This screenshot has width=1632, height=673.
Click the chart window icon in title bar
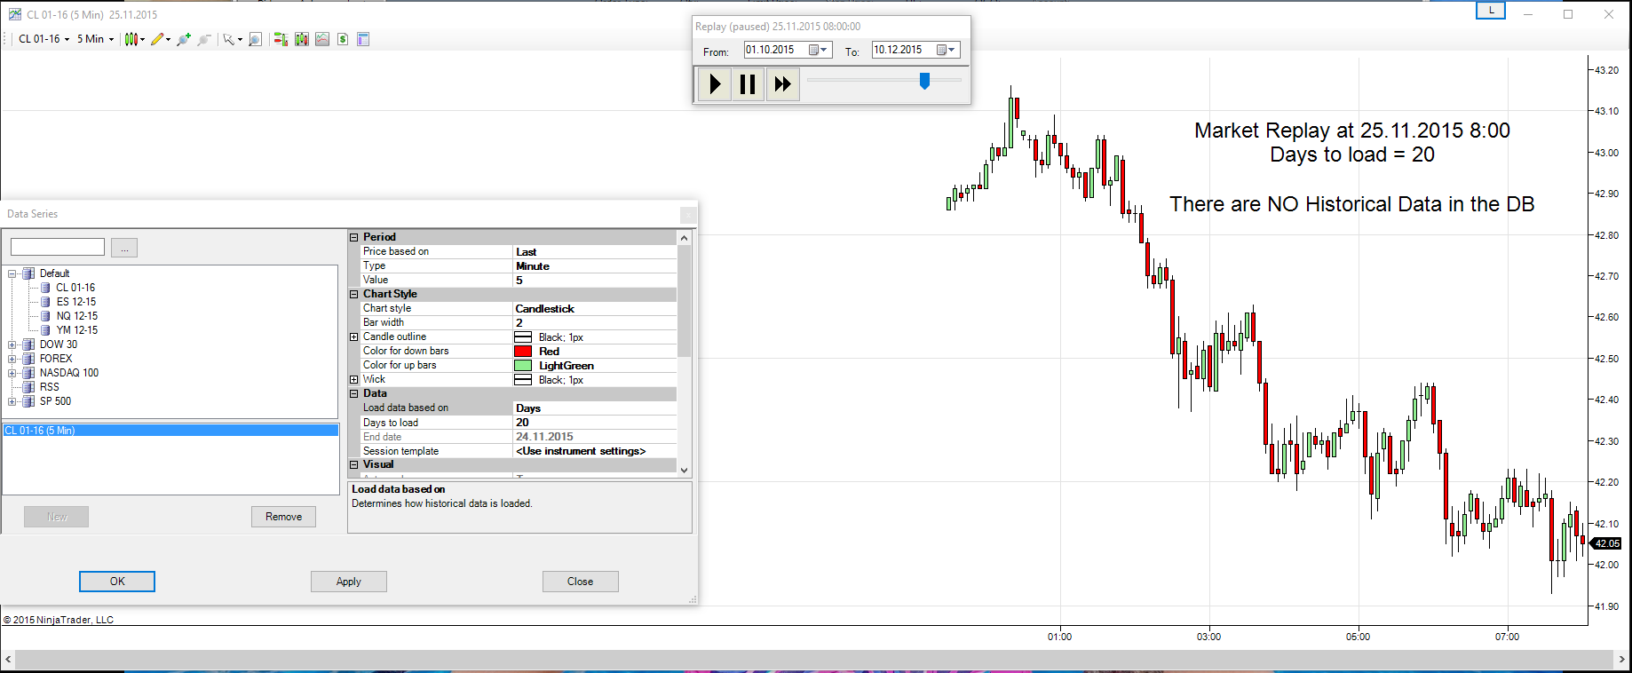(x=14, y=14)
